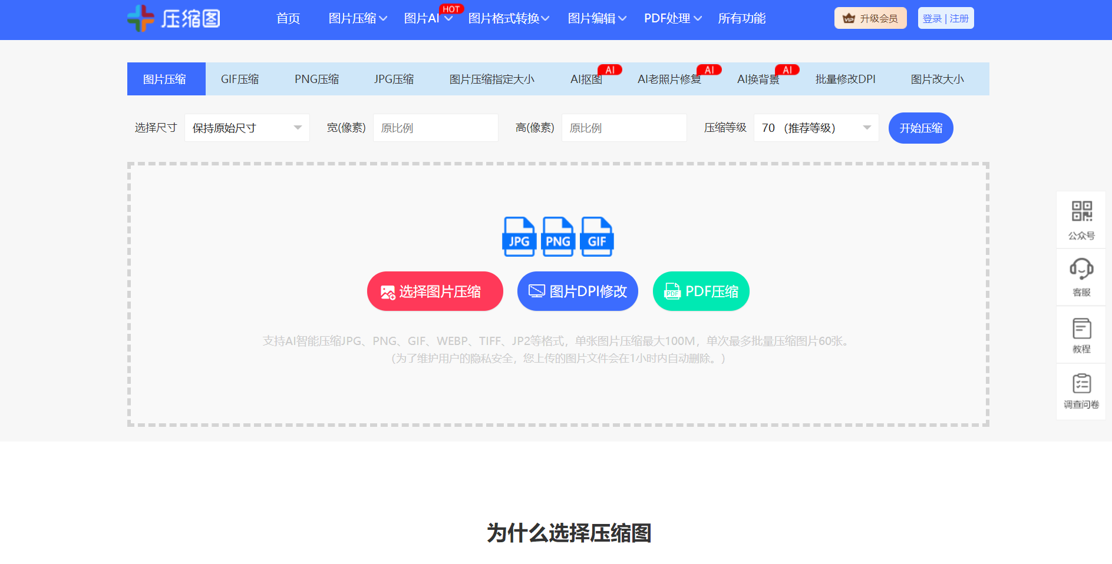This screenshot has width=1112, height=564.
Task: Focus the 宽(像素) width input field
Action: click(435, 128)
